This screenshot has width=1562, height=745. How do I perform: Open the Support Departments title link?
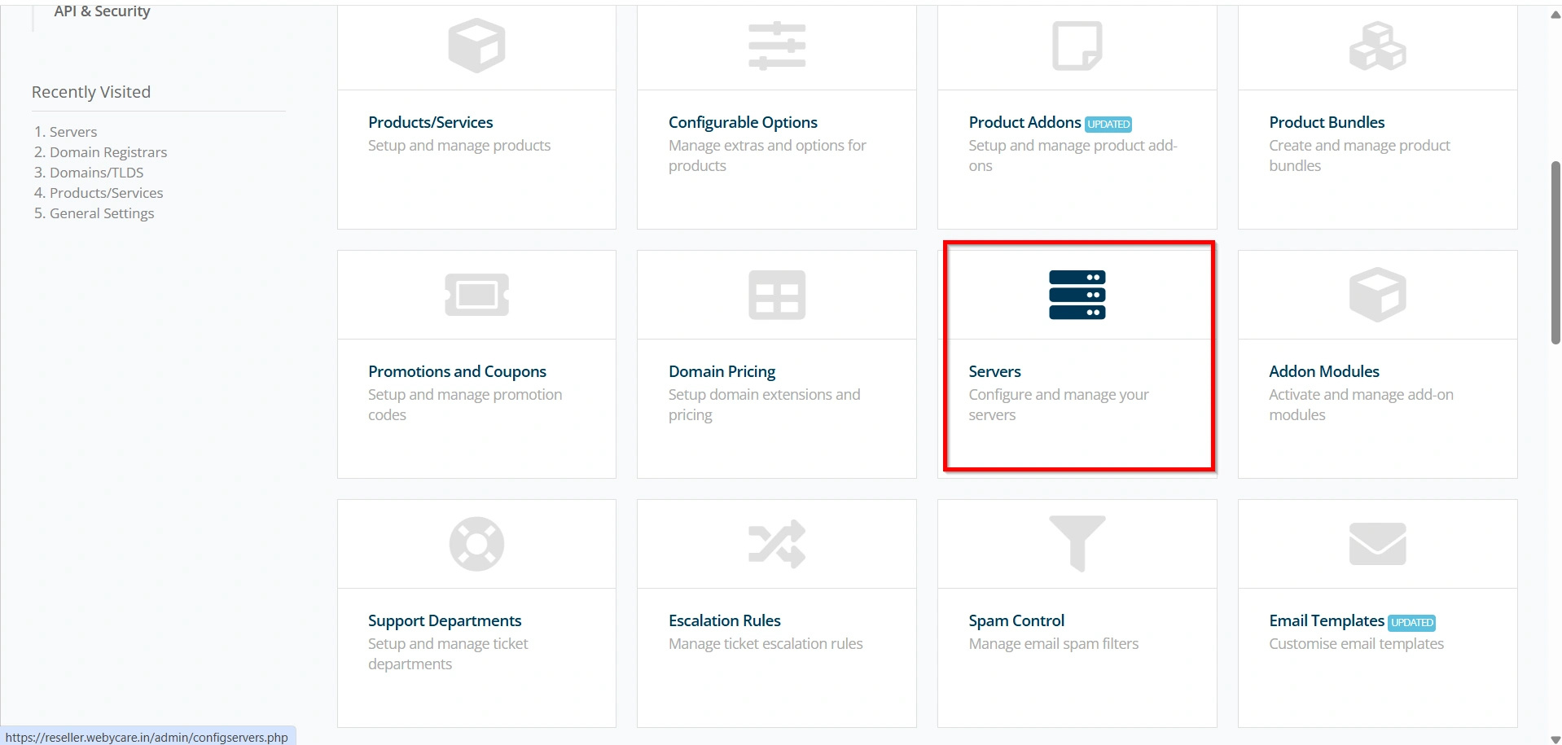coord(445,620)
